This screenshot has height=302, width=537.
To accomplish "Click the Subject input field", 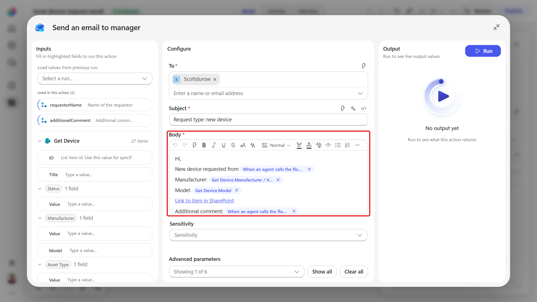I will (268, 120).
